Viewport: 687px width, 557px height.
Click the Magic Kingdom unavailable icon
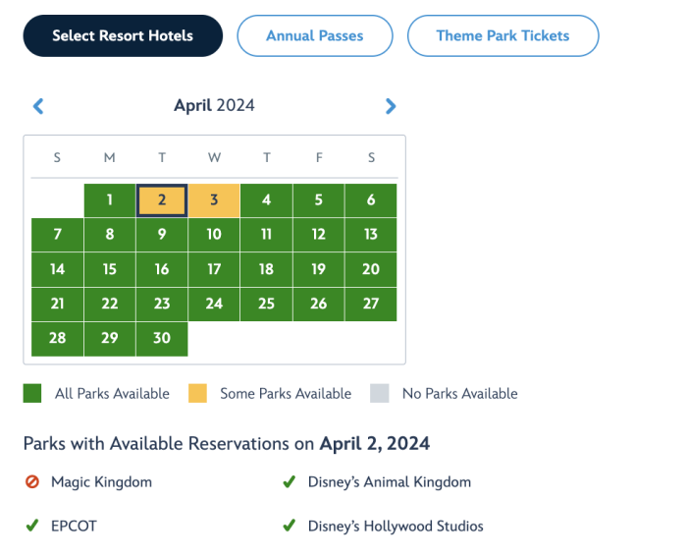32,482
